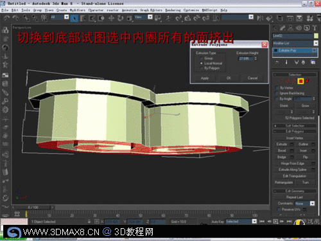Open the File menu
The height and width of the screenshot is (241, 321).
click(x=4, y=10)
